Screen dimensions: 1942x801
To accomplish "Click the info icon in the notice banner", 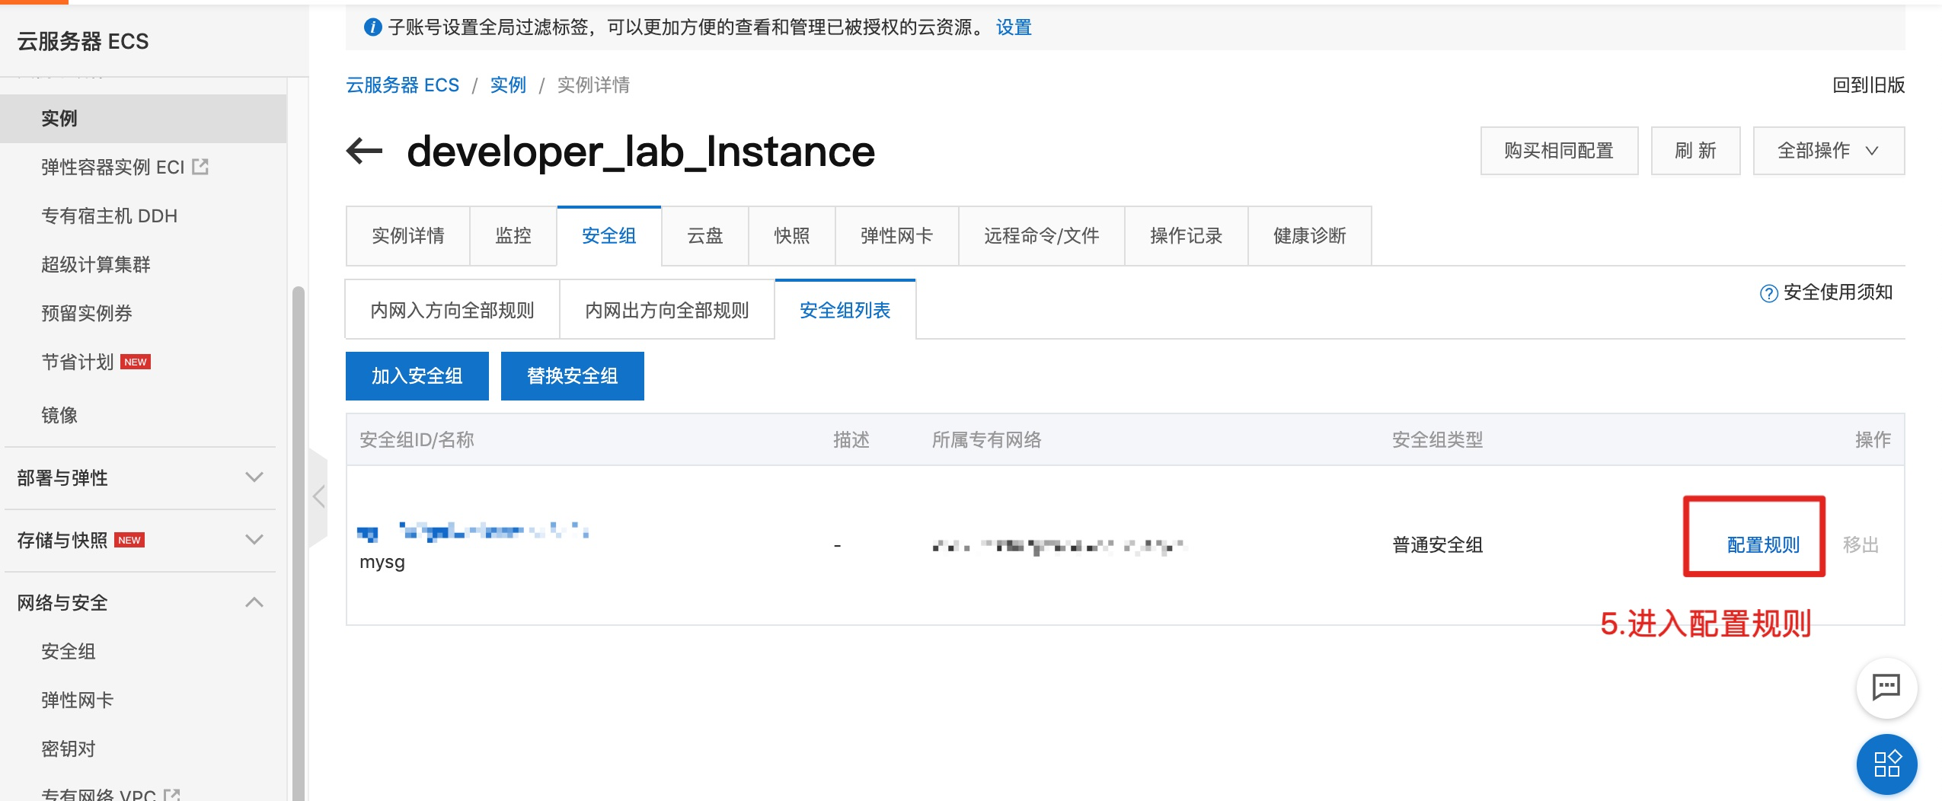I will click(x=372, y=27).
